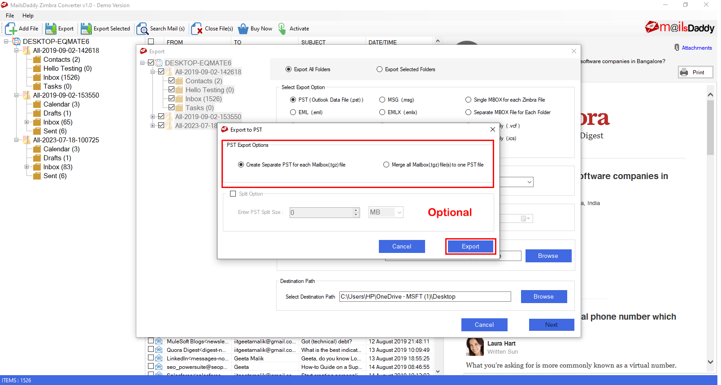Click the Quora Digest email envelope icon
Image resolution: width=721 pixels, height=385 pixels.
[159, 350]
